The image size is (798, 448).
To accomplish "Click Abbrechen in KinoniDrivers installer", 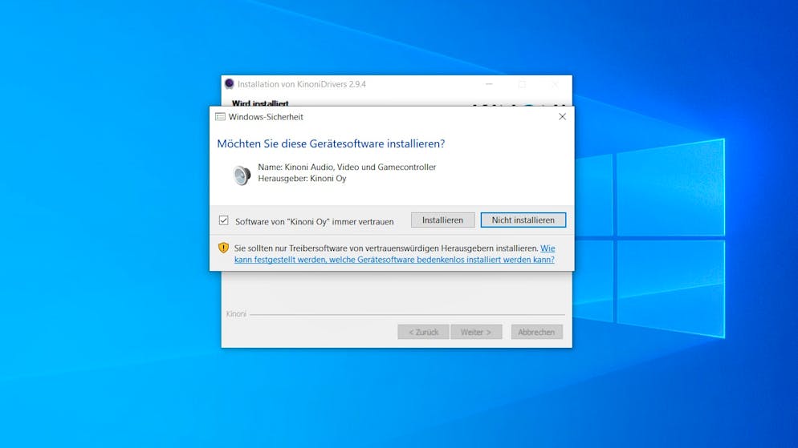I will [536, 332].
